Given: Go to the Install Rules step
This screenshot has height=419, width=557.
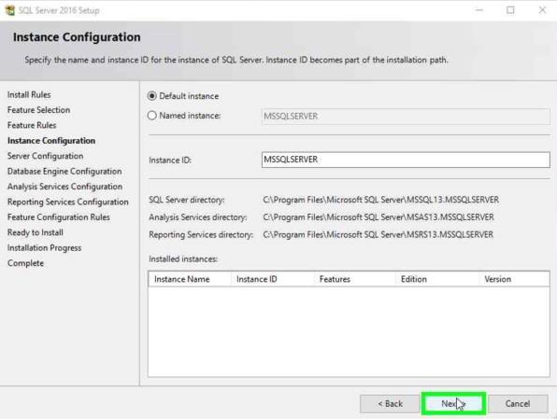Looking at the screenshot, I should click(x=29, y=95).
